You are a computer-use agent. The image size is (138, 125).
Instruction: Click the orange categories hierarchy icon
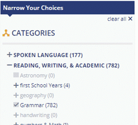pos(6,33)
